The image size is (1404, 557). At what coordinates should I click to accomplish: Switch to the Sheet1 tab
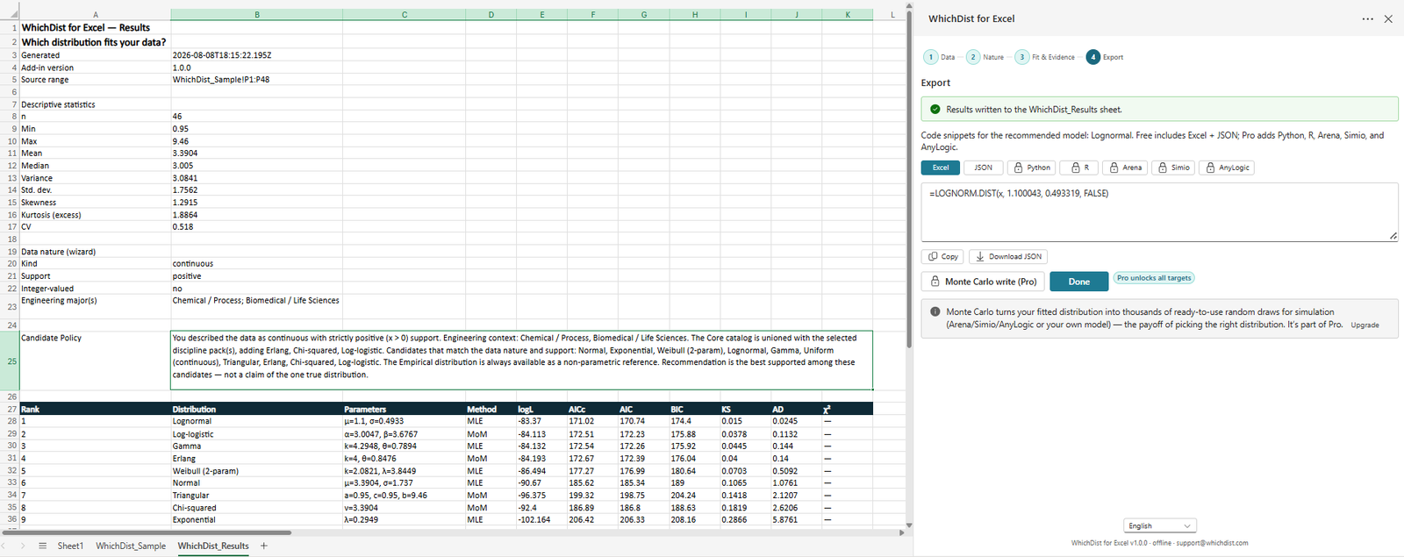[70, 546]
